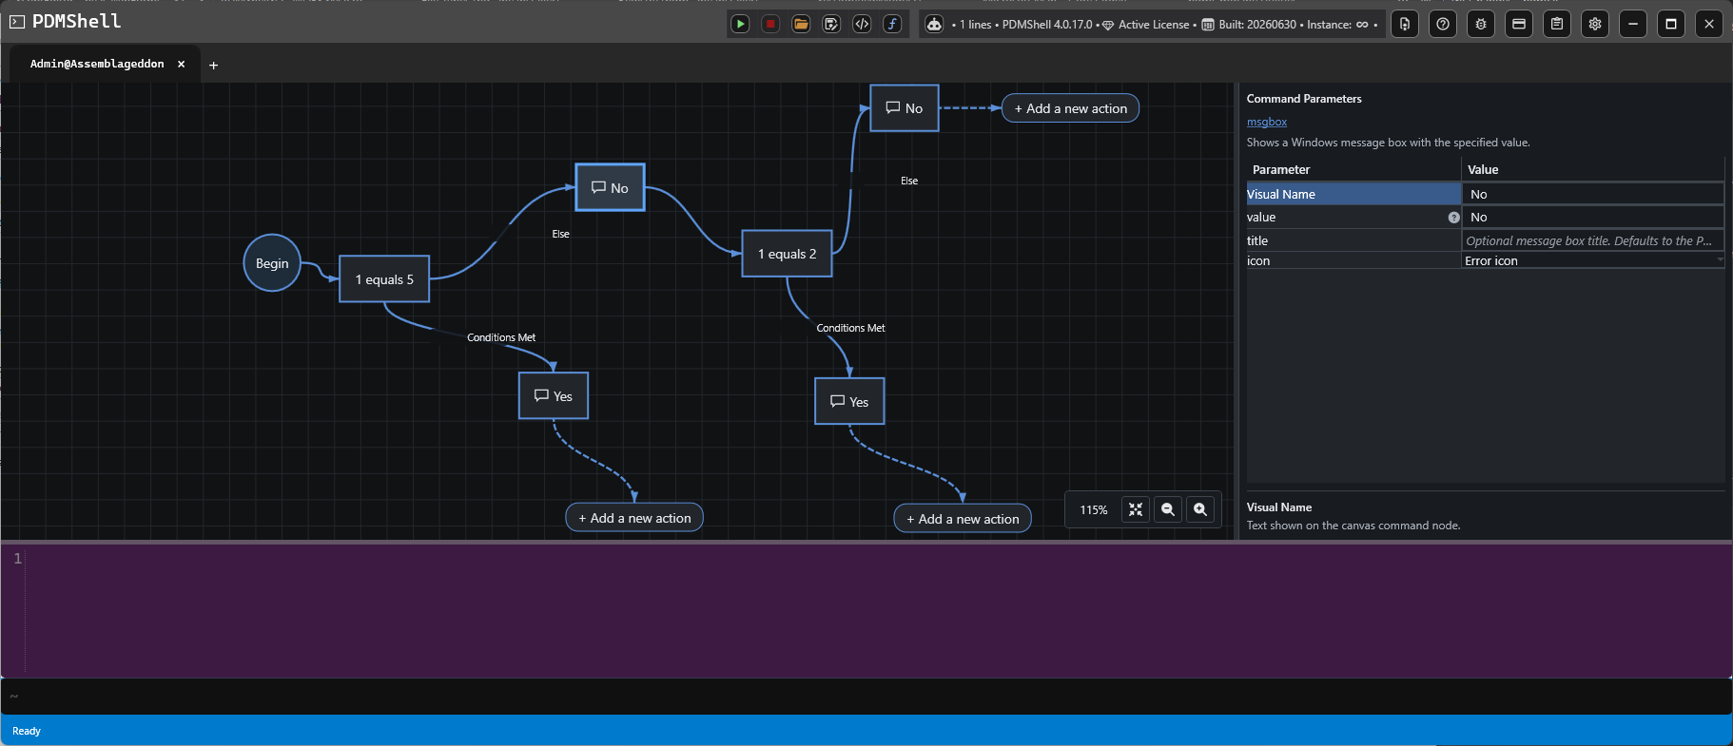This screenshot has height=746, width=1733.
Task: Edit the Visual Name value field
Action: coord(1592,194)
